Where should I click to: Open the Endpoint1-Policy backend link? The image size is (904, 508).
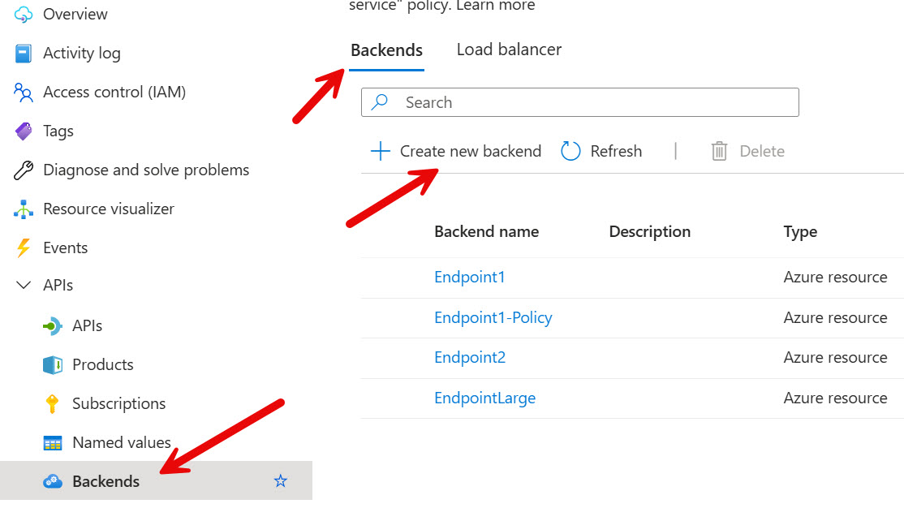coord(493,317)
